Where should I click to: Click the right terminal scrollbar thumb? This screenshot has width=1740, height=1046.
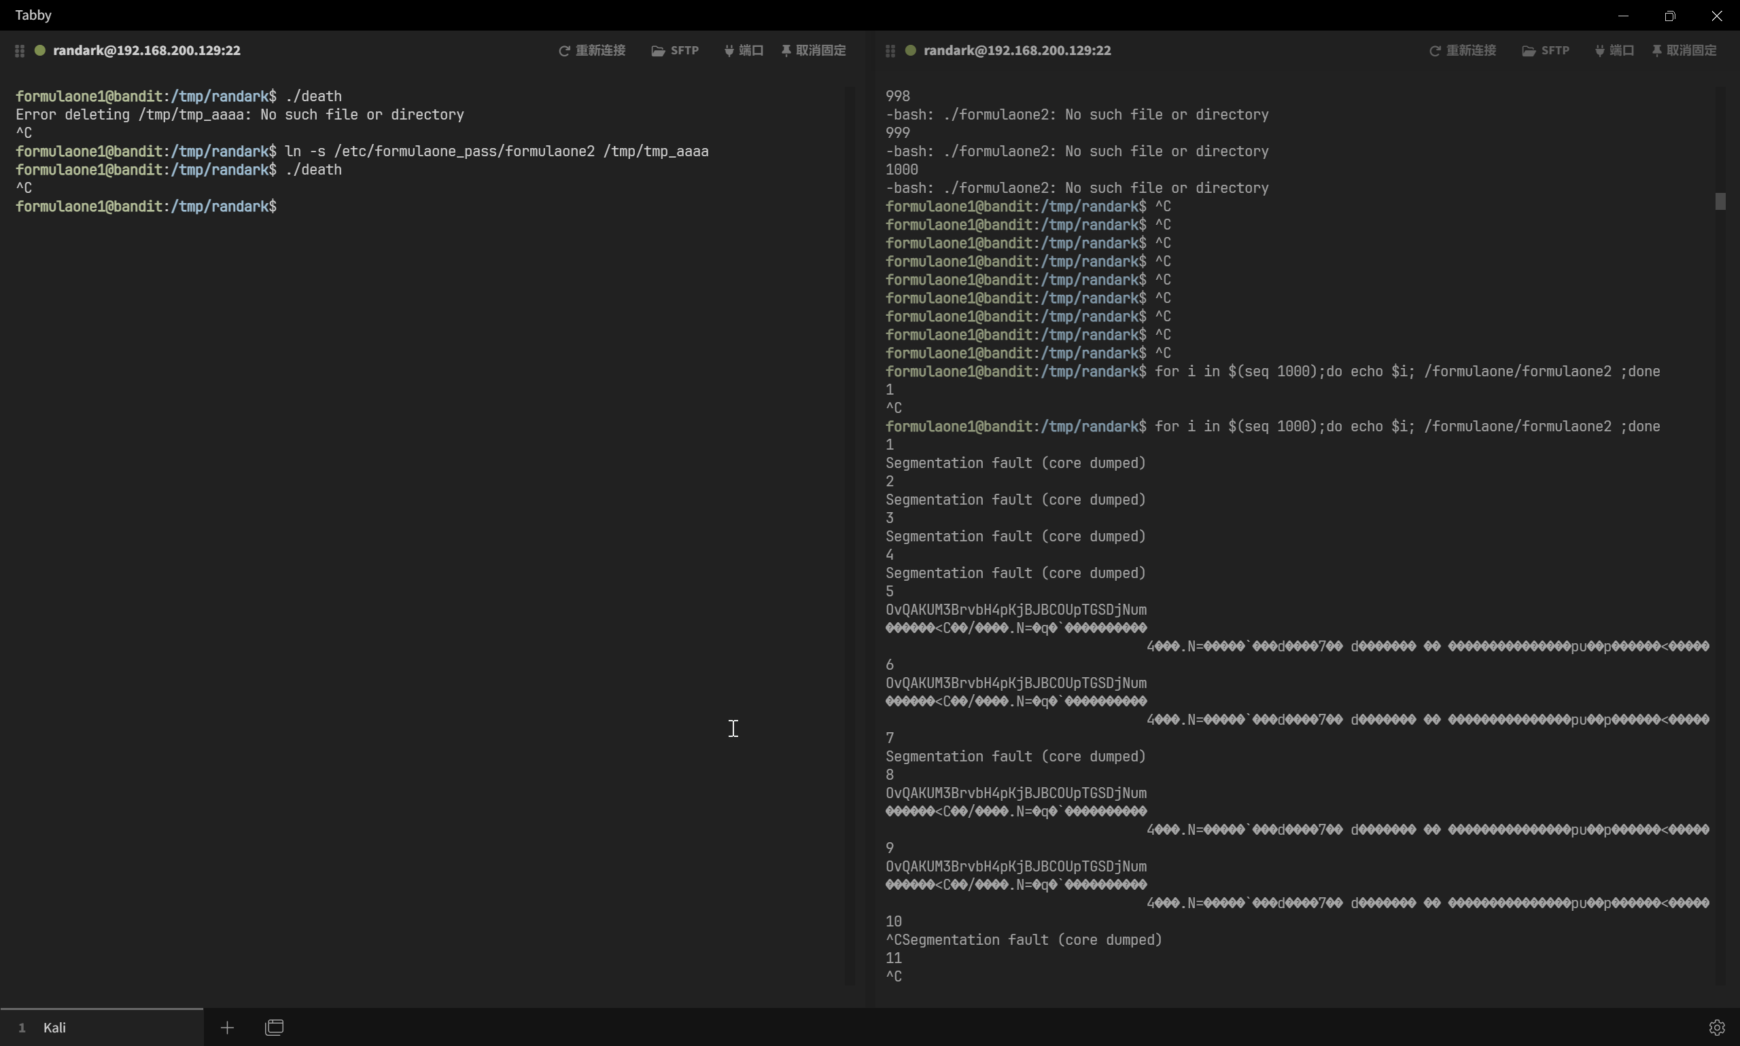pos(1720,202)
